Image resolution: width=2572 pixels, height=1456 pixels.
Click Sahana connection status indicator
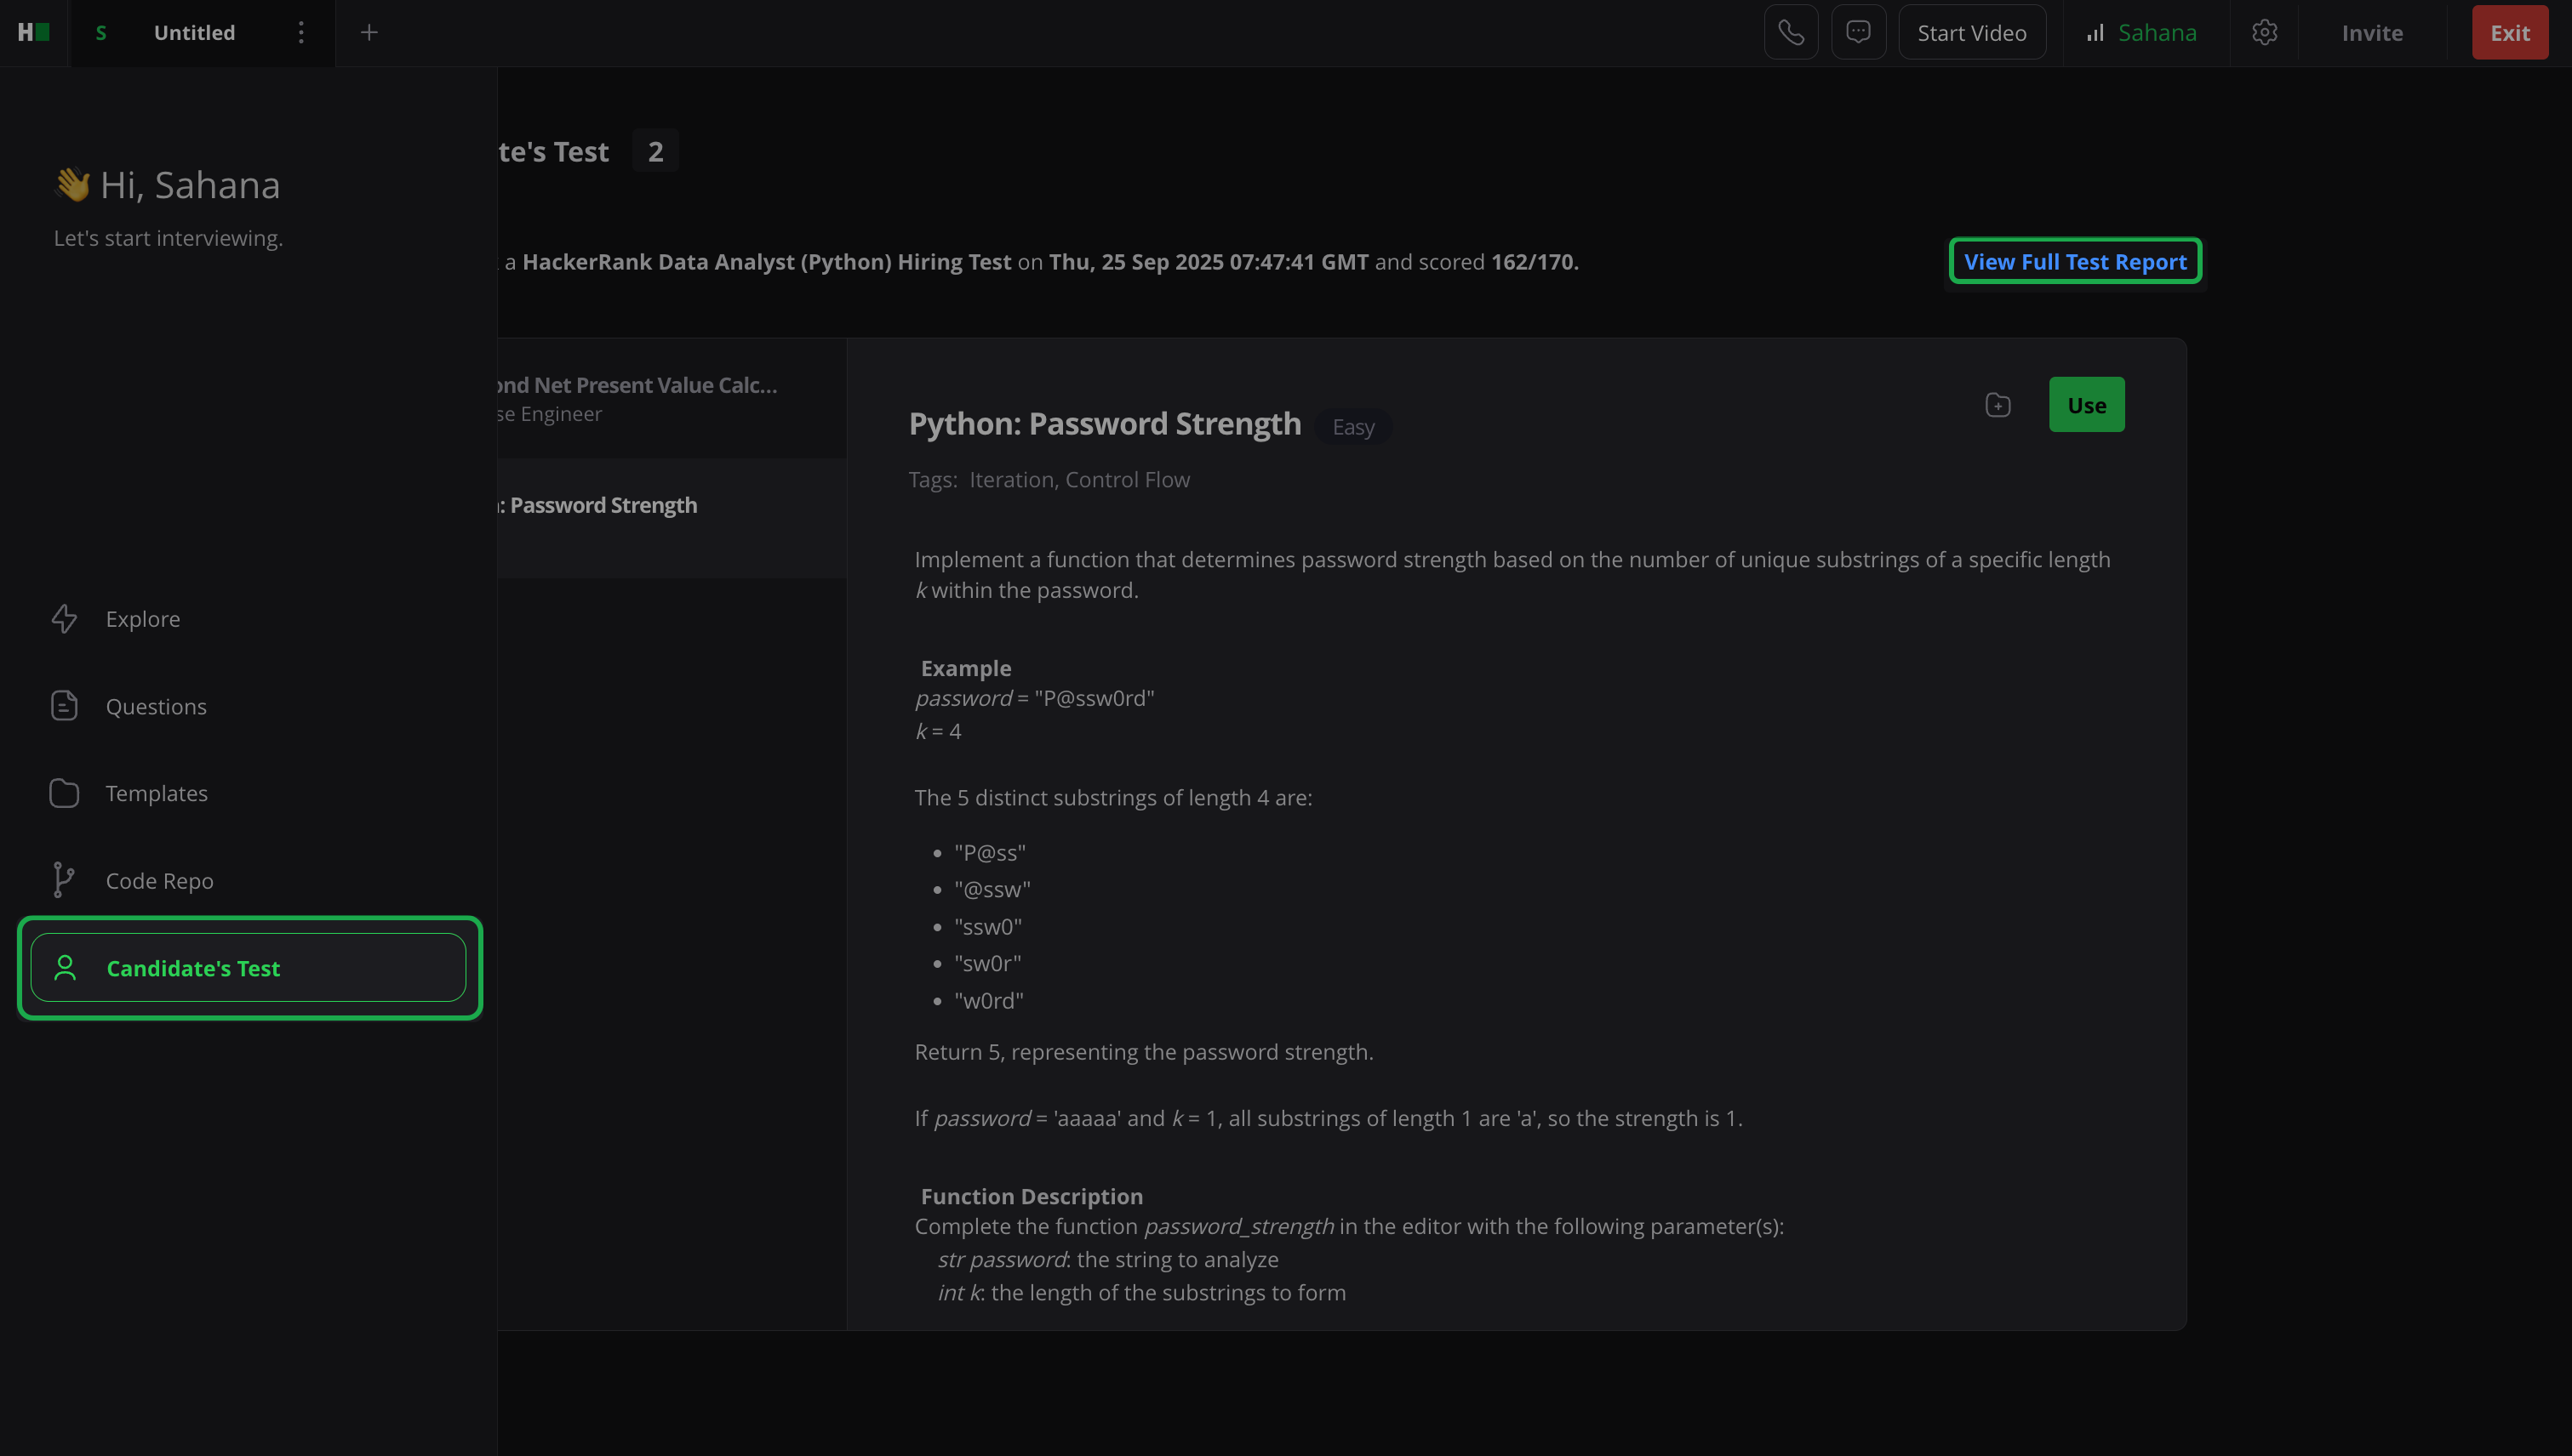tap(2143, 33)
